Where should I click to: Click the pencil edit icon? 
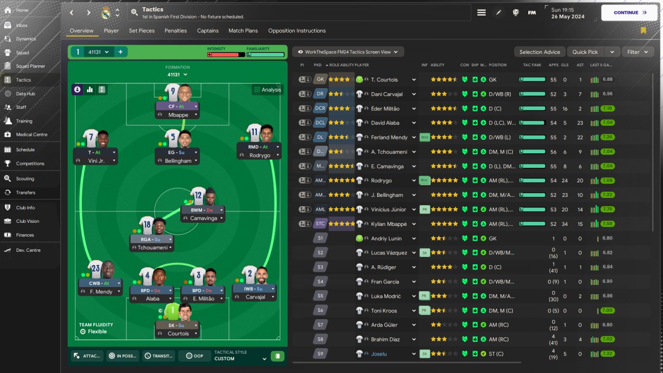click(x=499, y=12)
